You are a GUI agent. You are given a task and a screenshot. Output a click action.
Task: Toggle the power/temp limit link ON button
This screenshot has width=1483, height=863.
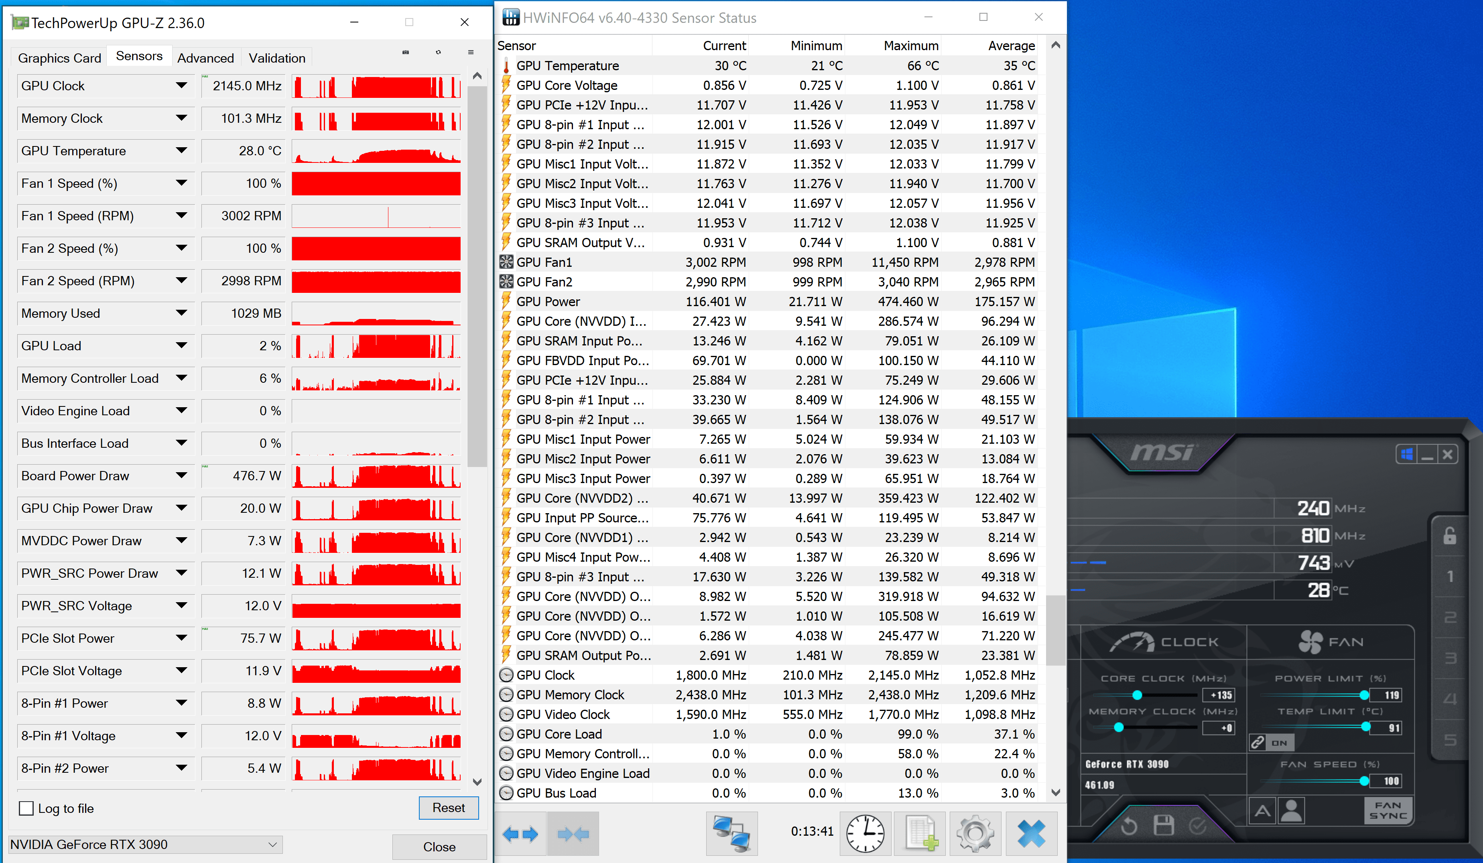(x=1271, y=743)
